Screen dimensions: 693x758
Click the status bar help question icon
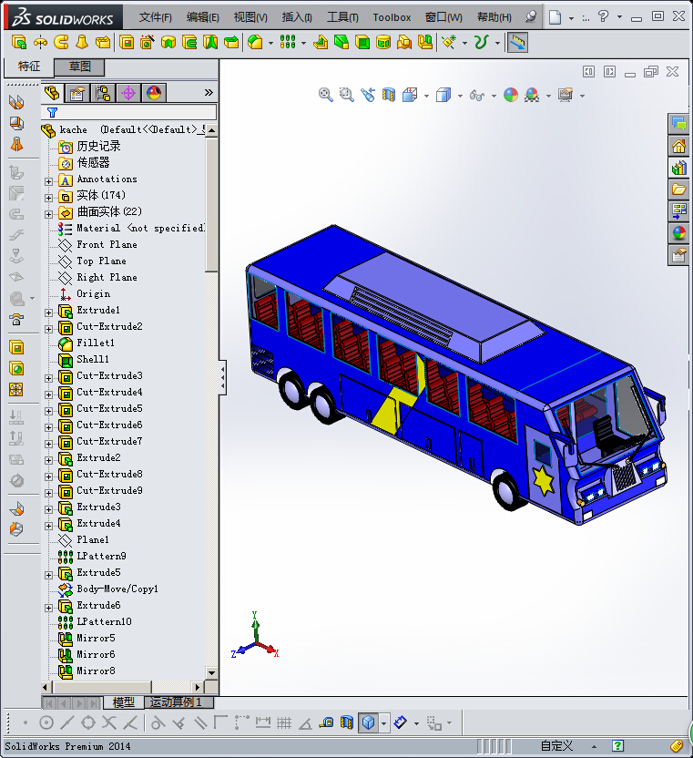pos(617,746)
